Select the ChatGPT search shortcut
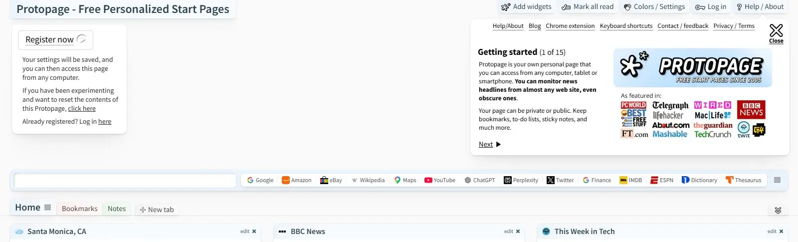The height and width of the screenshot is (242, 798). [x=480, y=181]
